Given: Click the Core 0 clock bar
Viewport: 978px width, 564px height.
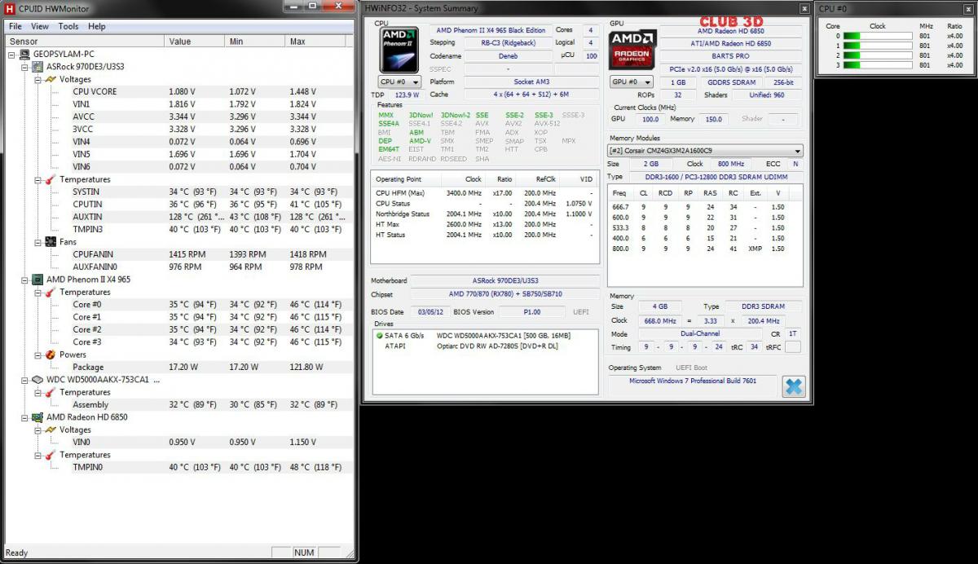Looking at the screenshot, I should pos(877,36).
